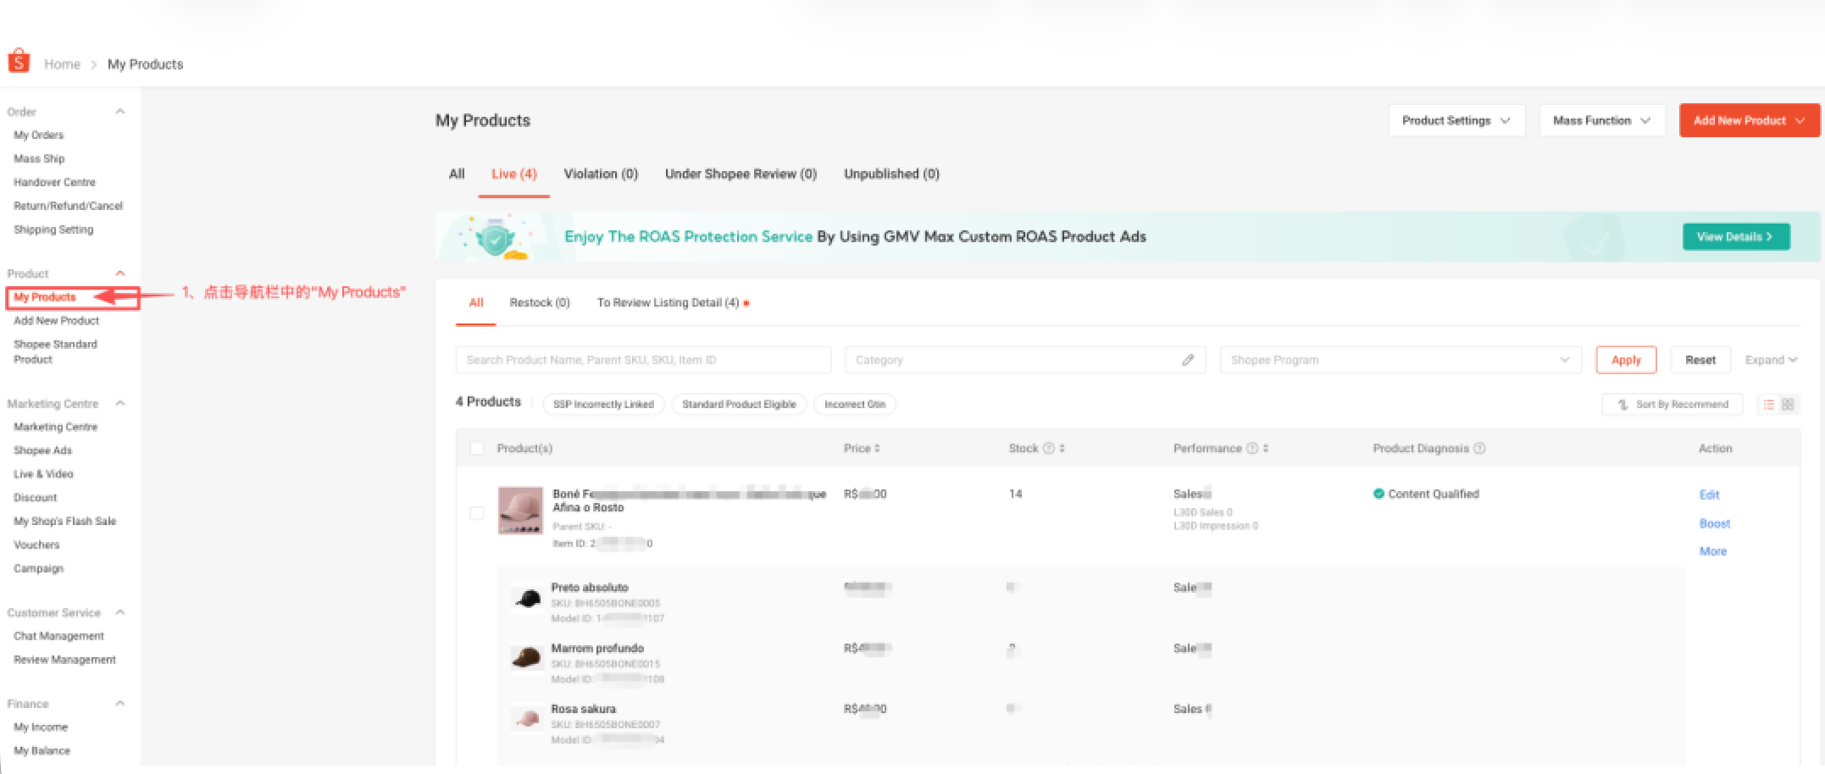Open Add New Product in the sidebar
The image size is (1825, 774).
[x=56, y=321]
